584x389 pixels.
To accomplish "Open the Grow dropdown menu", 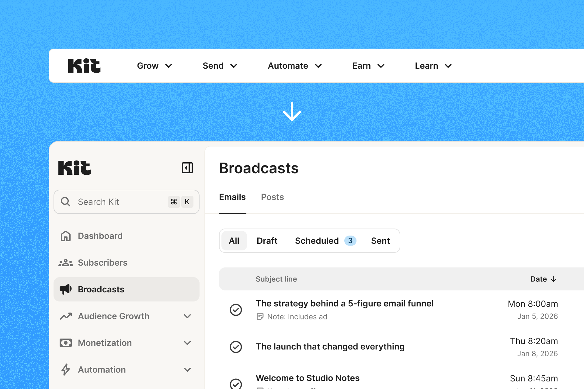I will [x=155, y=66].
